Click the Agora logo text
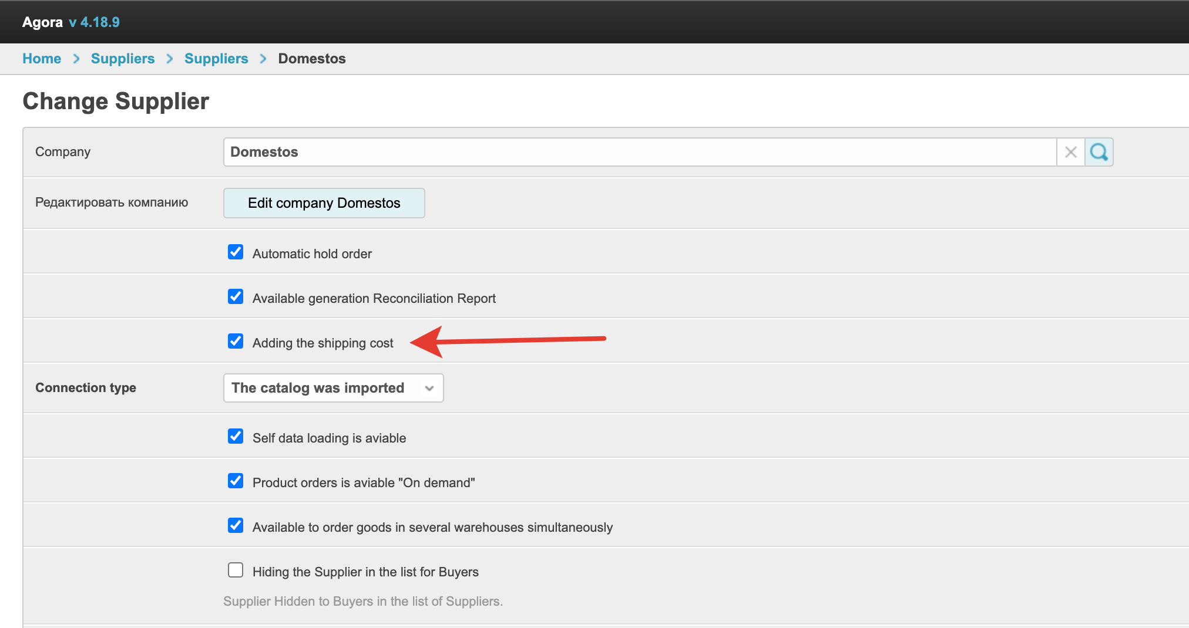Screen dimensions: 1189x628 coord(42,22)
